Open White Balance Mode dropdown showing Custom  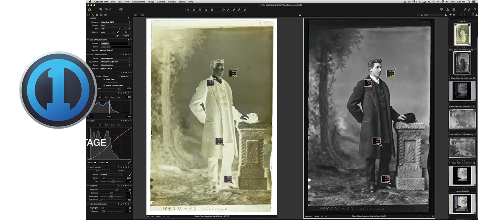pyautogui.click(x=112, y=175)
